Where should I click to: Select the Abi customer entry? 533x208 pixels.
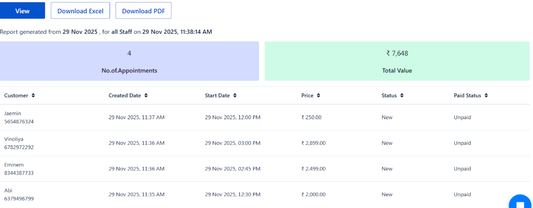[x=8, y=190]
